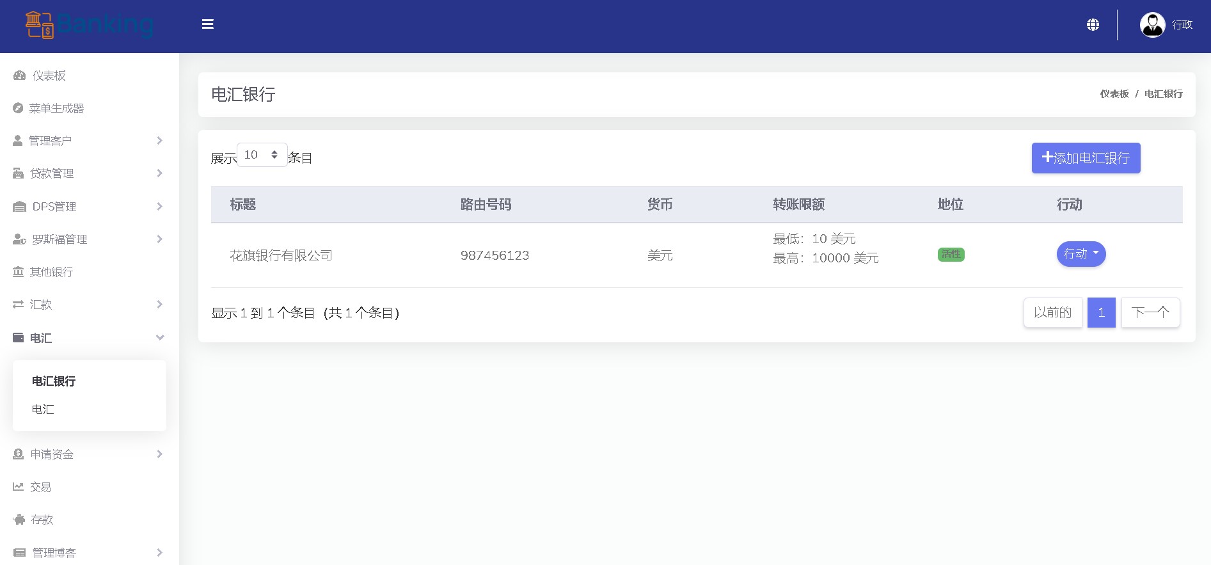Click the 管理客户 user icon
Image resolution: width=1211 pixels, height=565 pixels.
tap(18, 141)
